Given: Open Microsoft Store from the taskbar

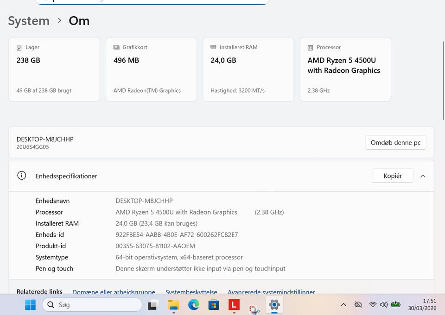Looking at the screenshot, I should [x=214, y=305].
